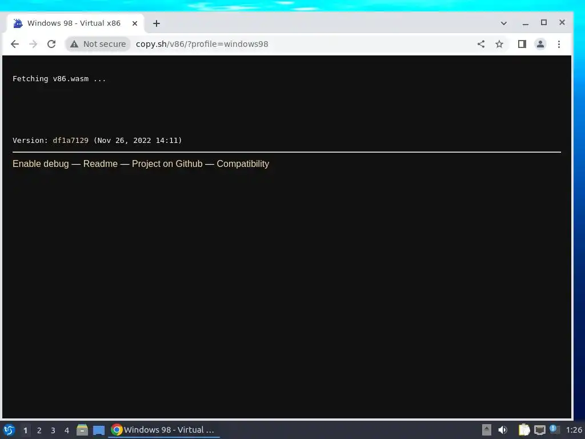Click the browser forward arrow
Screen dimensions: 585x439
click(x=33, y=44)
